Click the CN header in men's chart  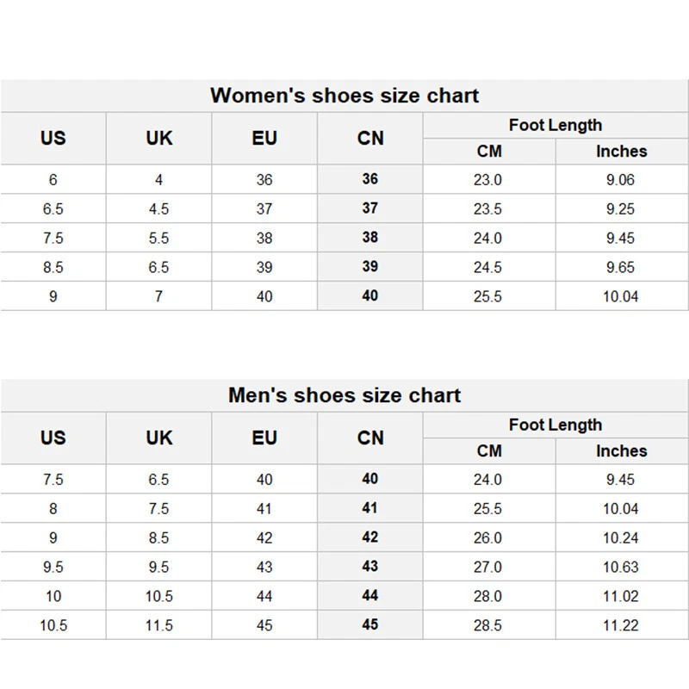(x=370, y=438)
